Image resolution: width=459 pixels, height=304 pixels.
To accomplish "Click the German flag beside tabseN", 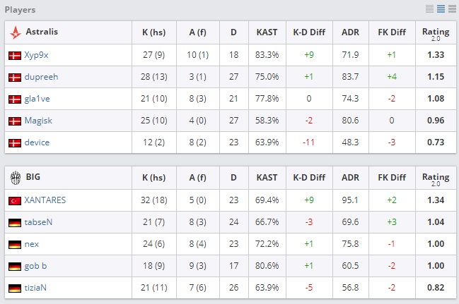I will tap(15, 222).
